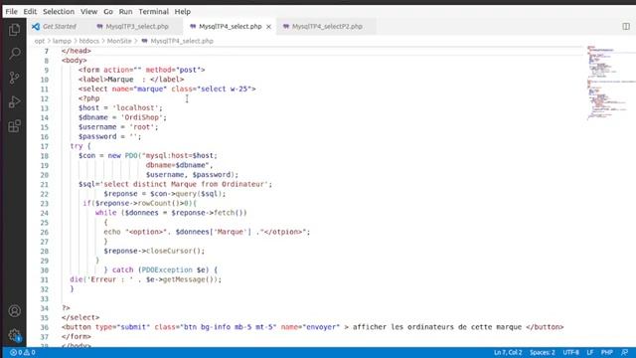
Task: Click Ln 7, Col 2 cursor position
Action: tap(508, 352)
